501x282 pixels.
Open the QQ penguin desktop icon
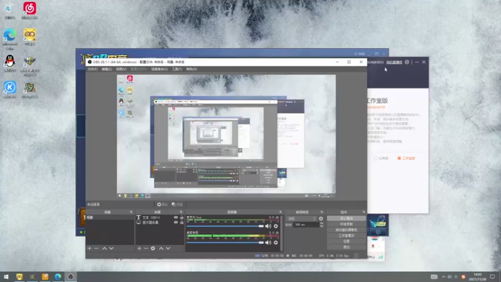tap(10, 63)
